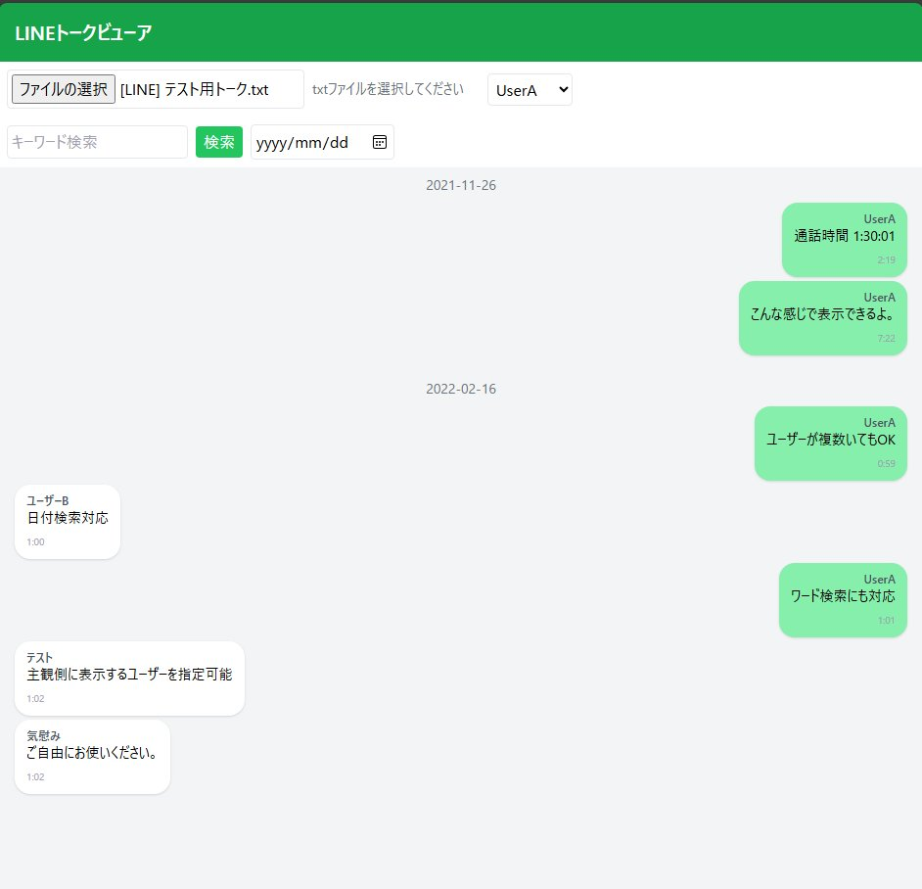Click the calendar icon in date field
This screenshot has height=889, width=922.
click(380, 142)
